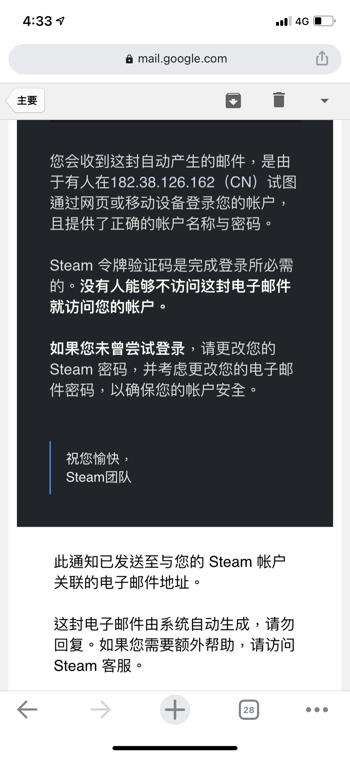Open a new item with the plus button
The image size is (350, 757).
175,710
